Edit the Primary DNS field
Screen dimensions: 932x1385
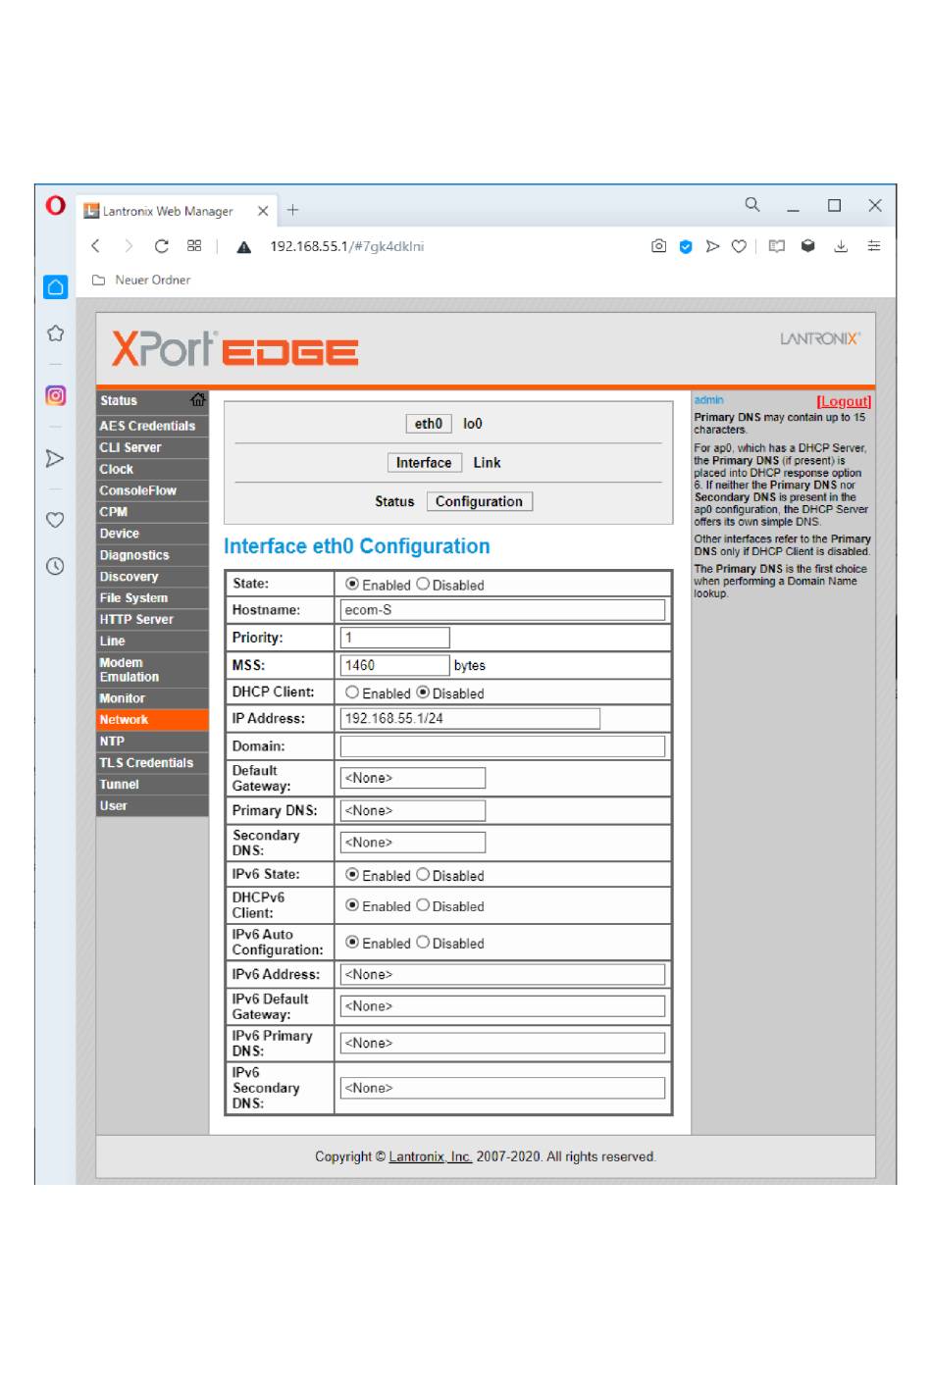(x=413, y=810)
